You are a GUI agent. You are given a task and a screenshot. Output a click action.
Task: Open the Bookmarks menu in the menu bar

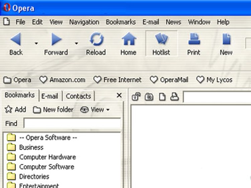[121, 22]
